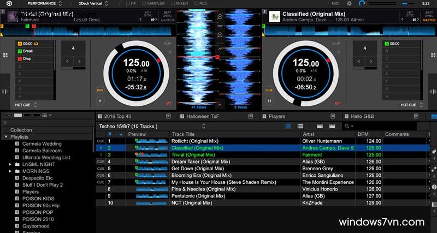The width and height of the screenshot is (437, 233).
Task: Toggle palette panel icon at tabs end
Action: point(434,116)
